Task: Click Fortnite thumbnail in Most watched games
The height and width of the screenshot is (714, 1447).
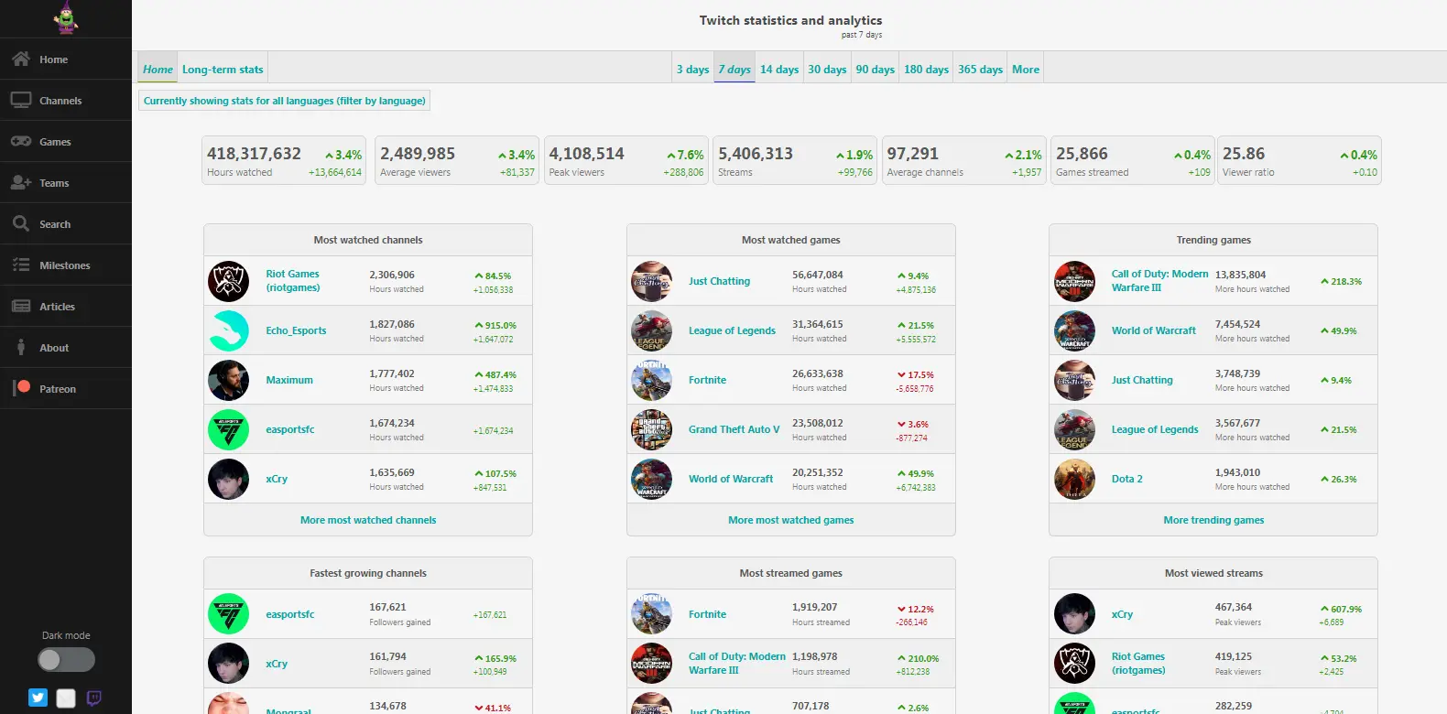Action: pos(651,380)
